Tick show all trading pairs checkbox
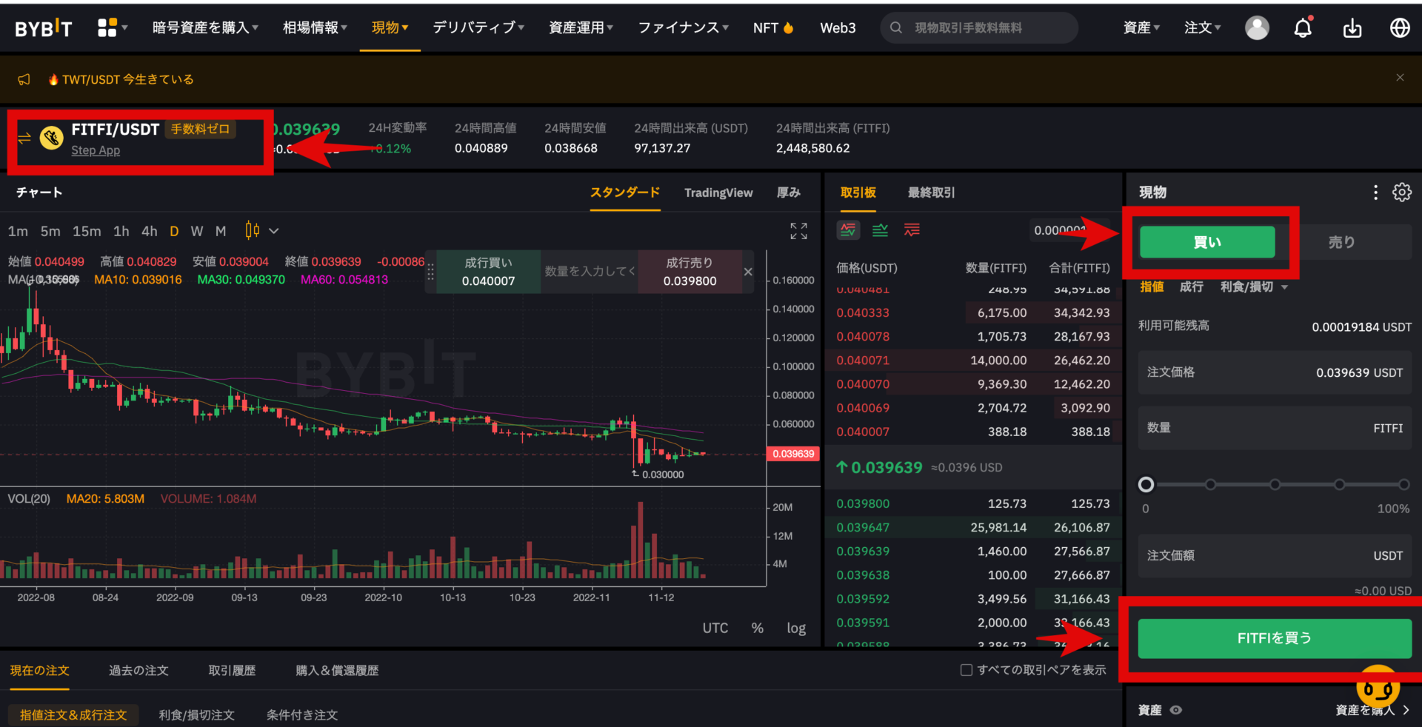 tap(967, 670)
